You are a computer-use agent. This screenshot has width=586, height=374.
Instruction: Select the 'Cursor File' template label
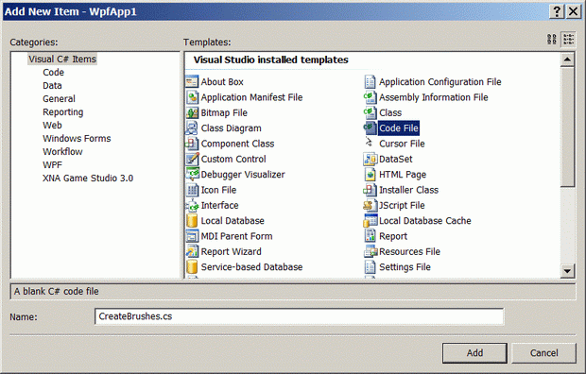point(402,144)
